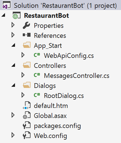Collapse the Controllers folder arrow
The width and height of the screenshot is (121, 143).
pyautogui.click(x=13, y=65)
